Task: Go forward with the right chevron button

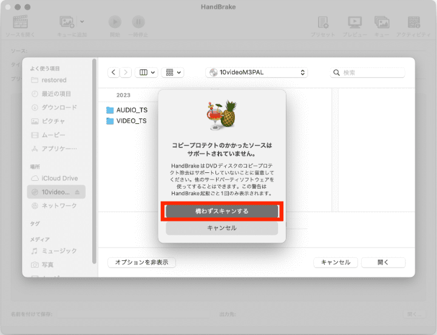Action: [126, 72]
